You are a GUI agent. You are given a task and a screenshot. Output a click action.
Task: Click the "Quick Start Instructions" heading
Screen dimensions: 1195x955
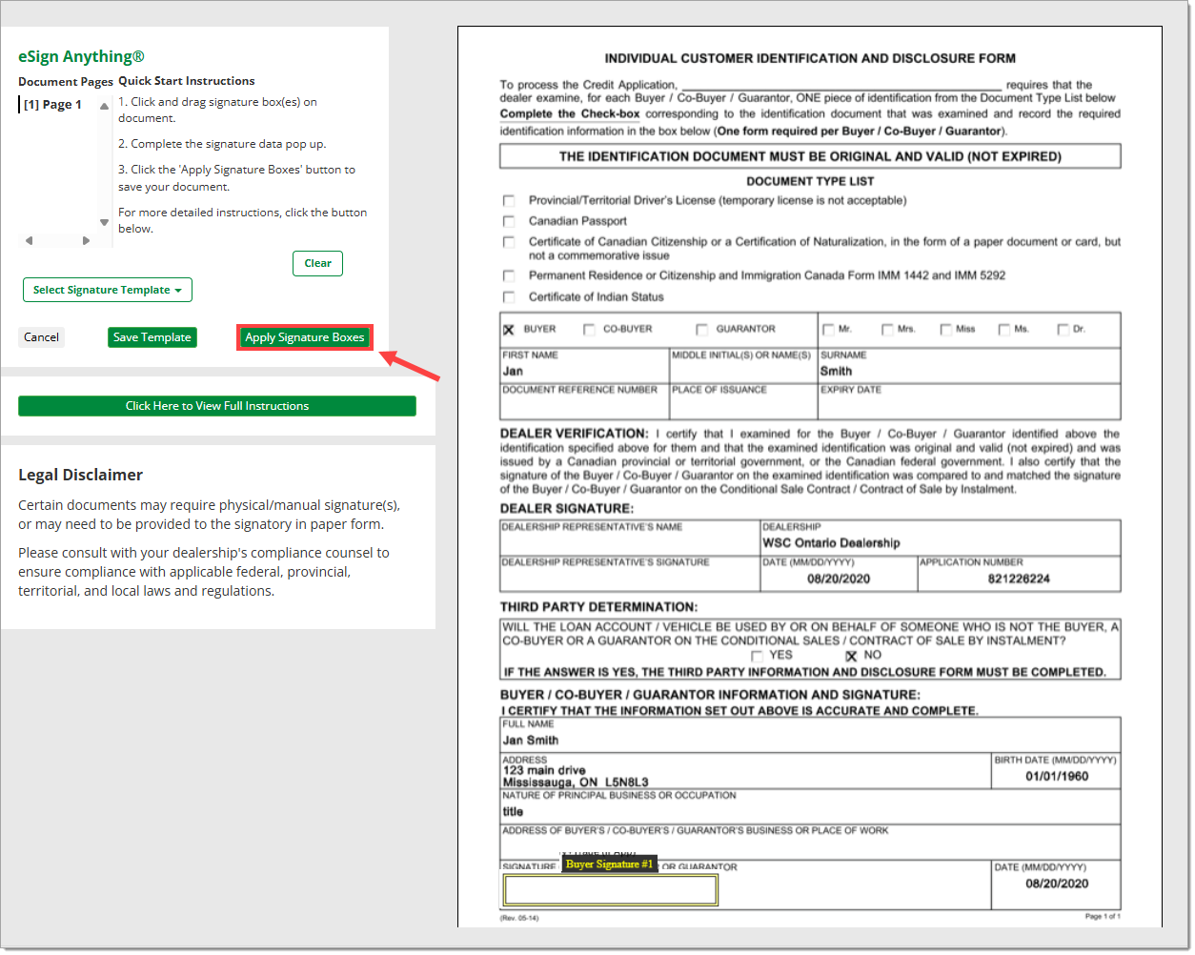pyautogui.click(x=187, y=81)
